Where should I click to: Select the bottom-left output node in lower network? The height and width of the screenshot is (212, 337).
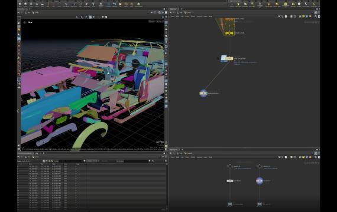(x=230, y=204)
